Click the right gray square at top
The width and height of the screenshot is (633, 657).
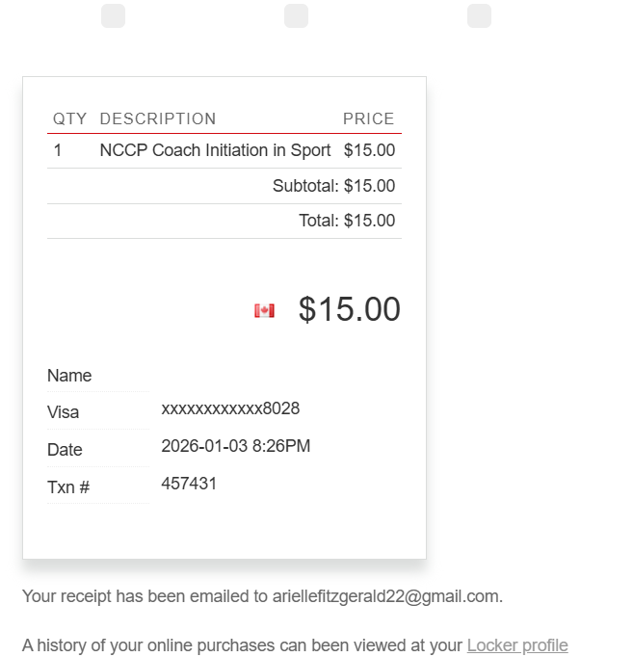(479, 16)
